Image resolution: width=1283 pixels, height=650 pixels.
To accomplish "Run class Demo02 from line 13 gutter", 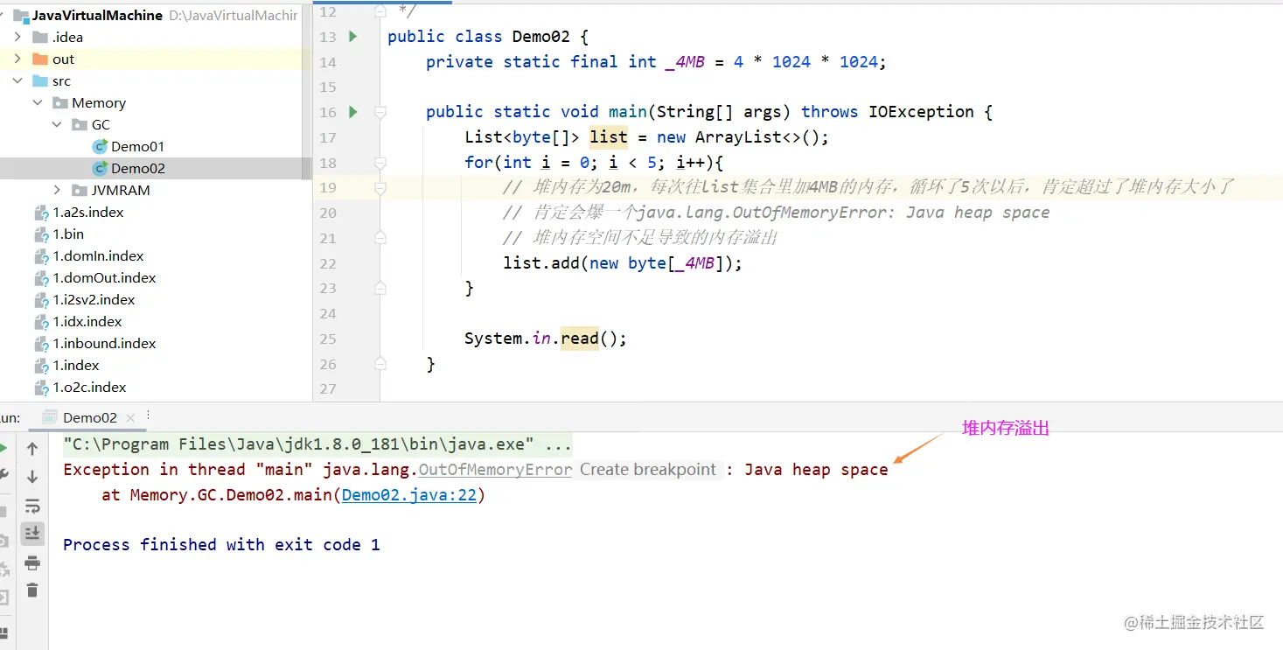I will point(353,37).
